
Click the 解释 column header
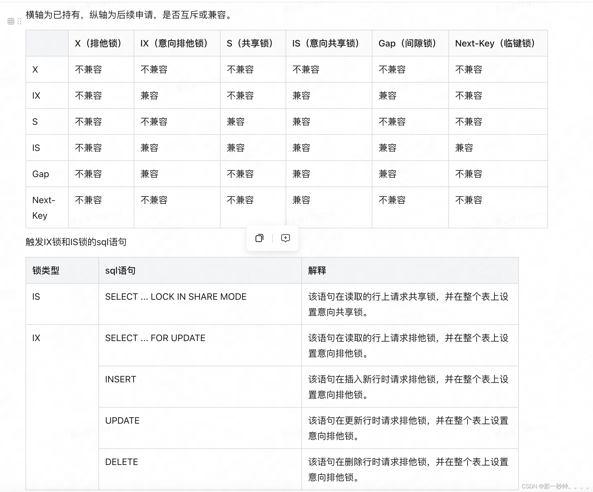pos(317,270)
